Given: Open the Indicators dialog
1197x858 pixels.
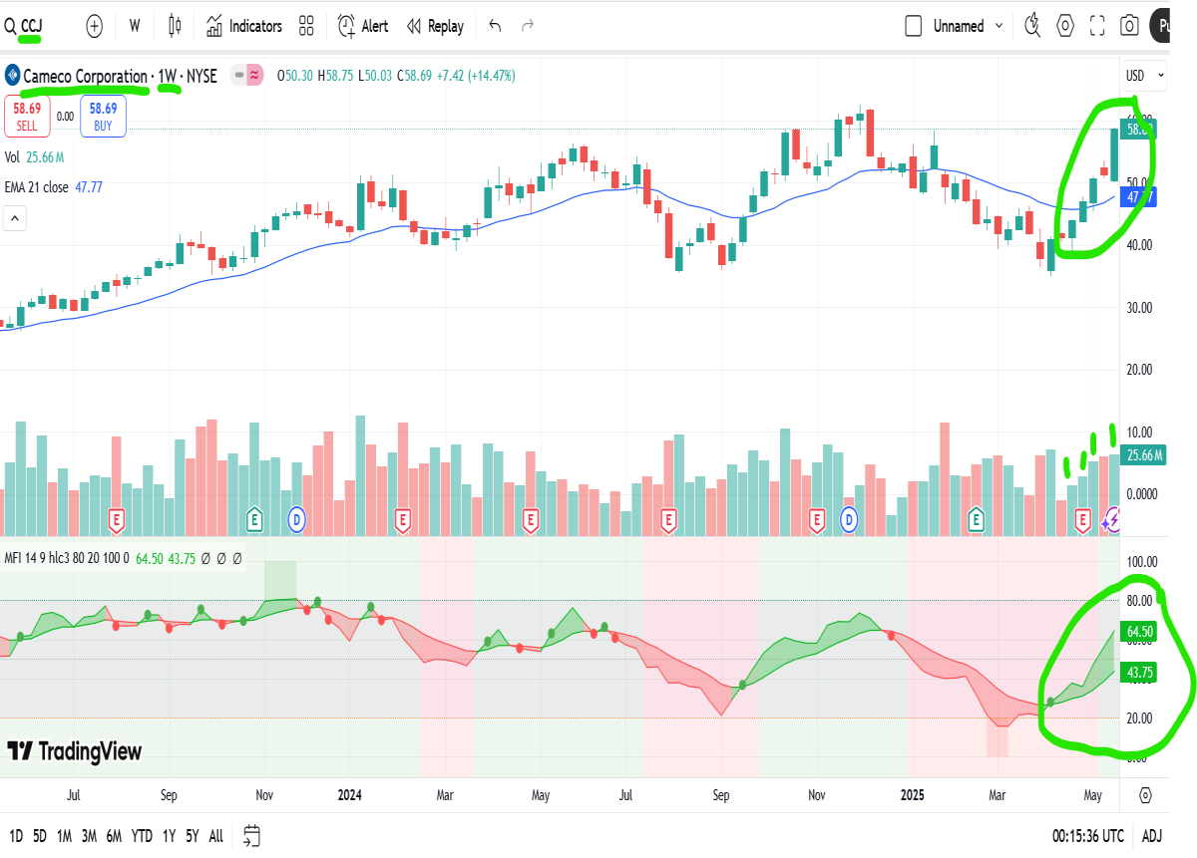Looking at the screenshot, I should pos(243,26).
